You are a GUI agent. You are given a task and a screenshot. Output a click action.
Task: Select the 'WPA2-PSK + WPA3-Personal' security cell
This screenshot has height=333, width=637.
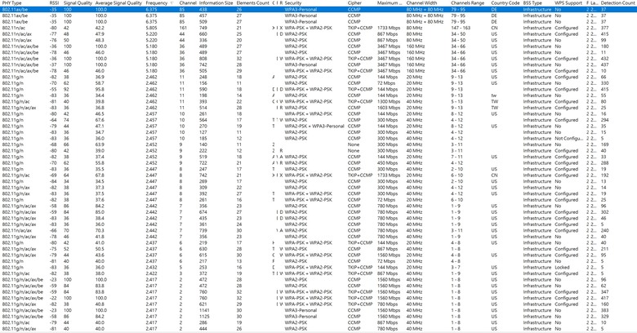(x=314, y=126)
